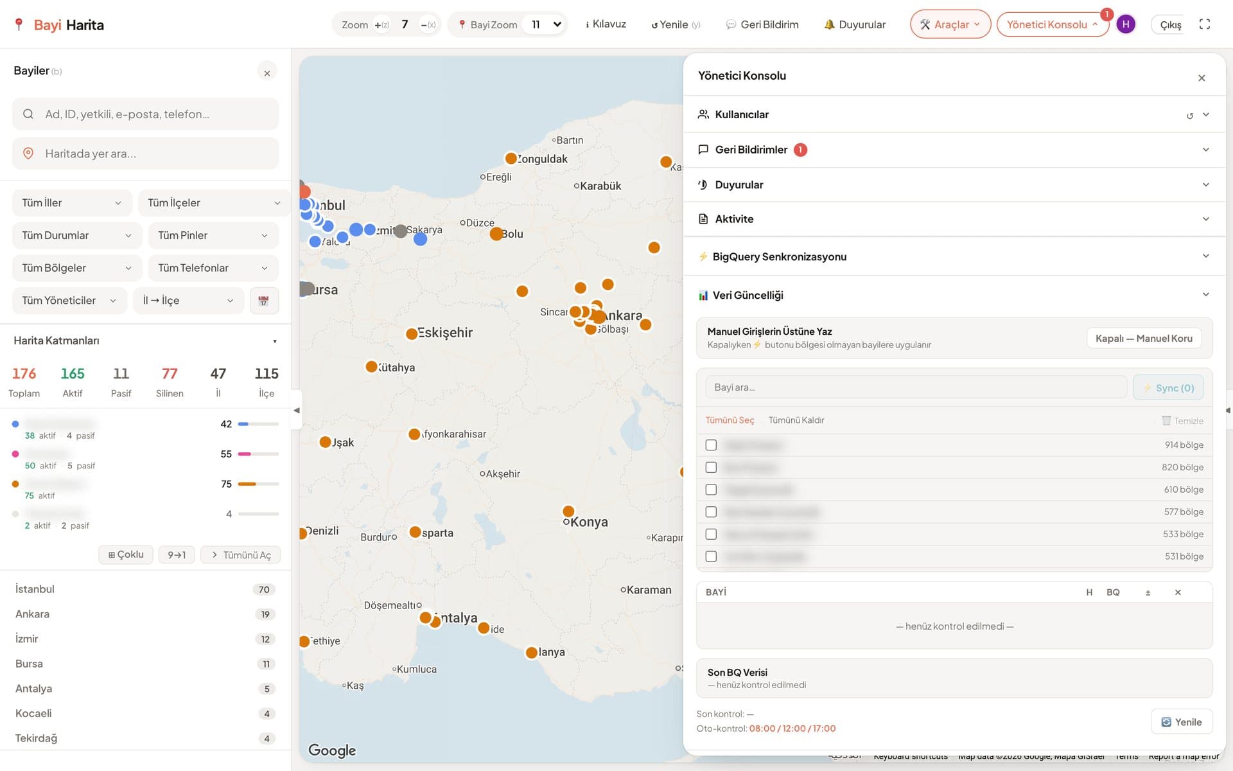This screenshot has width=1233, height=771.
Task: Click the fullscreen icon in top bar
Action: click(x=1205, y=24)
